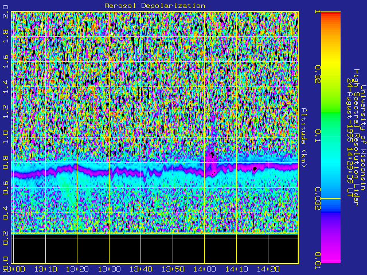Click the 14:00 time axis label
367x275 pixels.
[x=205, y=269]
